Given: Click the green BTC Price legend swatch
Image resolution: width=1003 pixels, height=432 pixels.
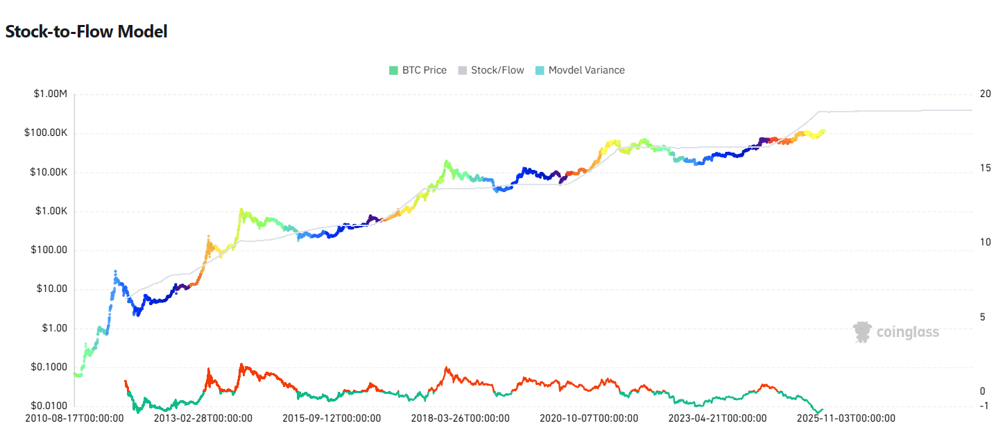Looking at the screenshot, I should point(393,70).
